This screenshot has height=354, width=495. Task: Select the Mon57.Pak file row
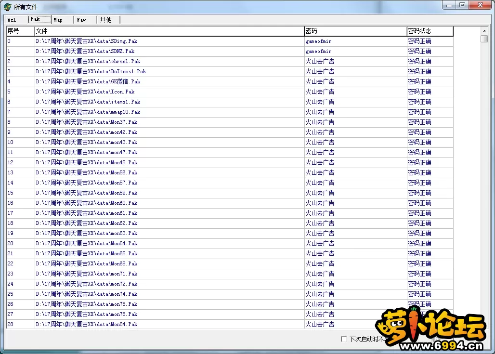click(x=230, y=183)
